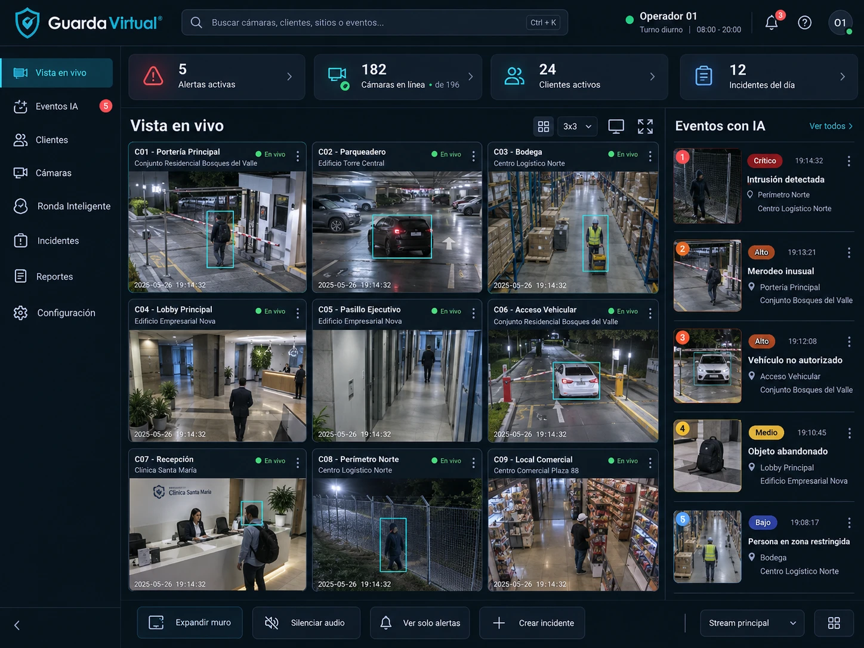Viewport: 864px width, 648px height.
Task: Expand the 24 Clientes activos card
Action: pos(579,77)
